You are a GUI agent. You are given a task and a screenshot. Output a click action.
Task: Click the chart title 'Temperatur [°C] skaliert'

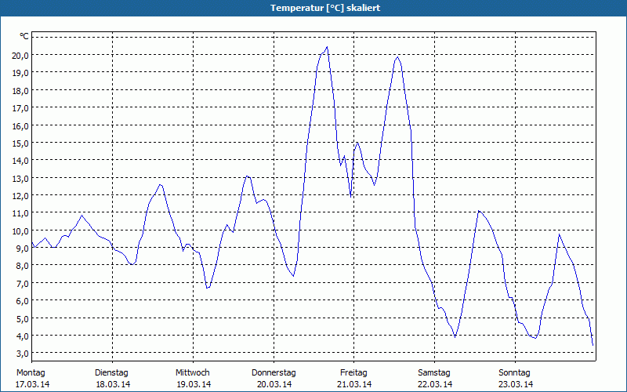(x=325, y=8)
